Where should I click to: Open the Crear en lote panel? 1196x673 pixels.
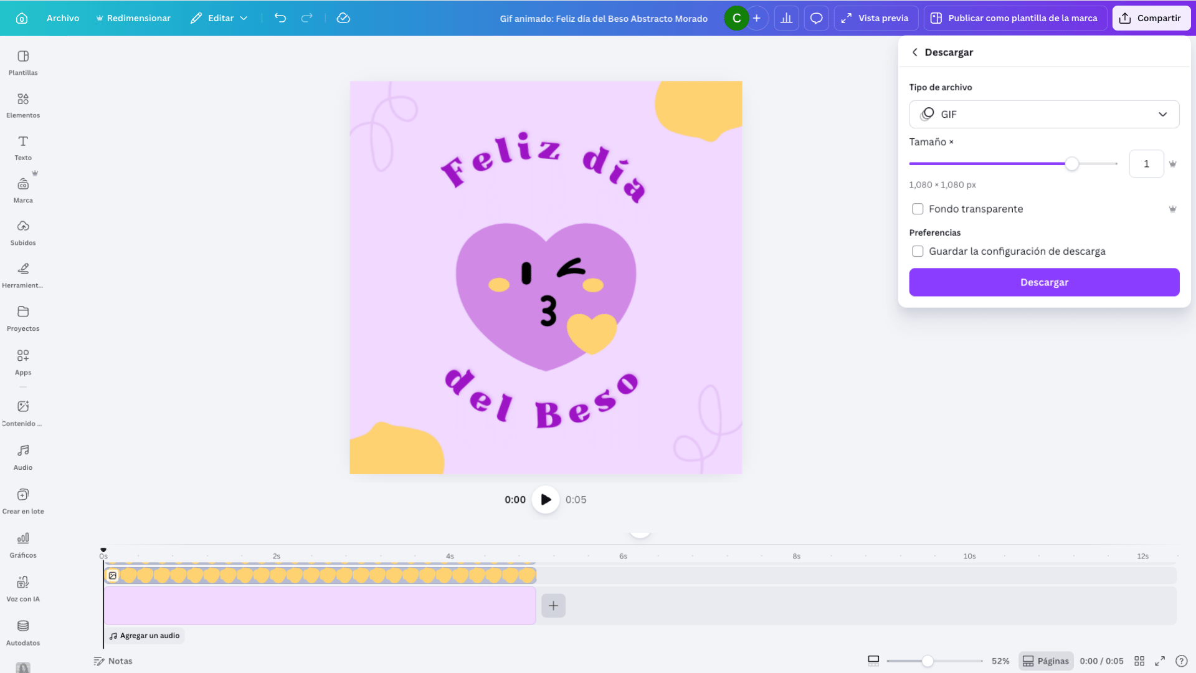click(23, 502)
